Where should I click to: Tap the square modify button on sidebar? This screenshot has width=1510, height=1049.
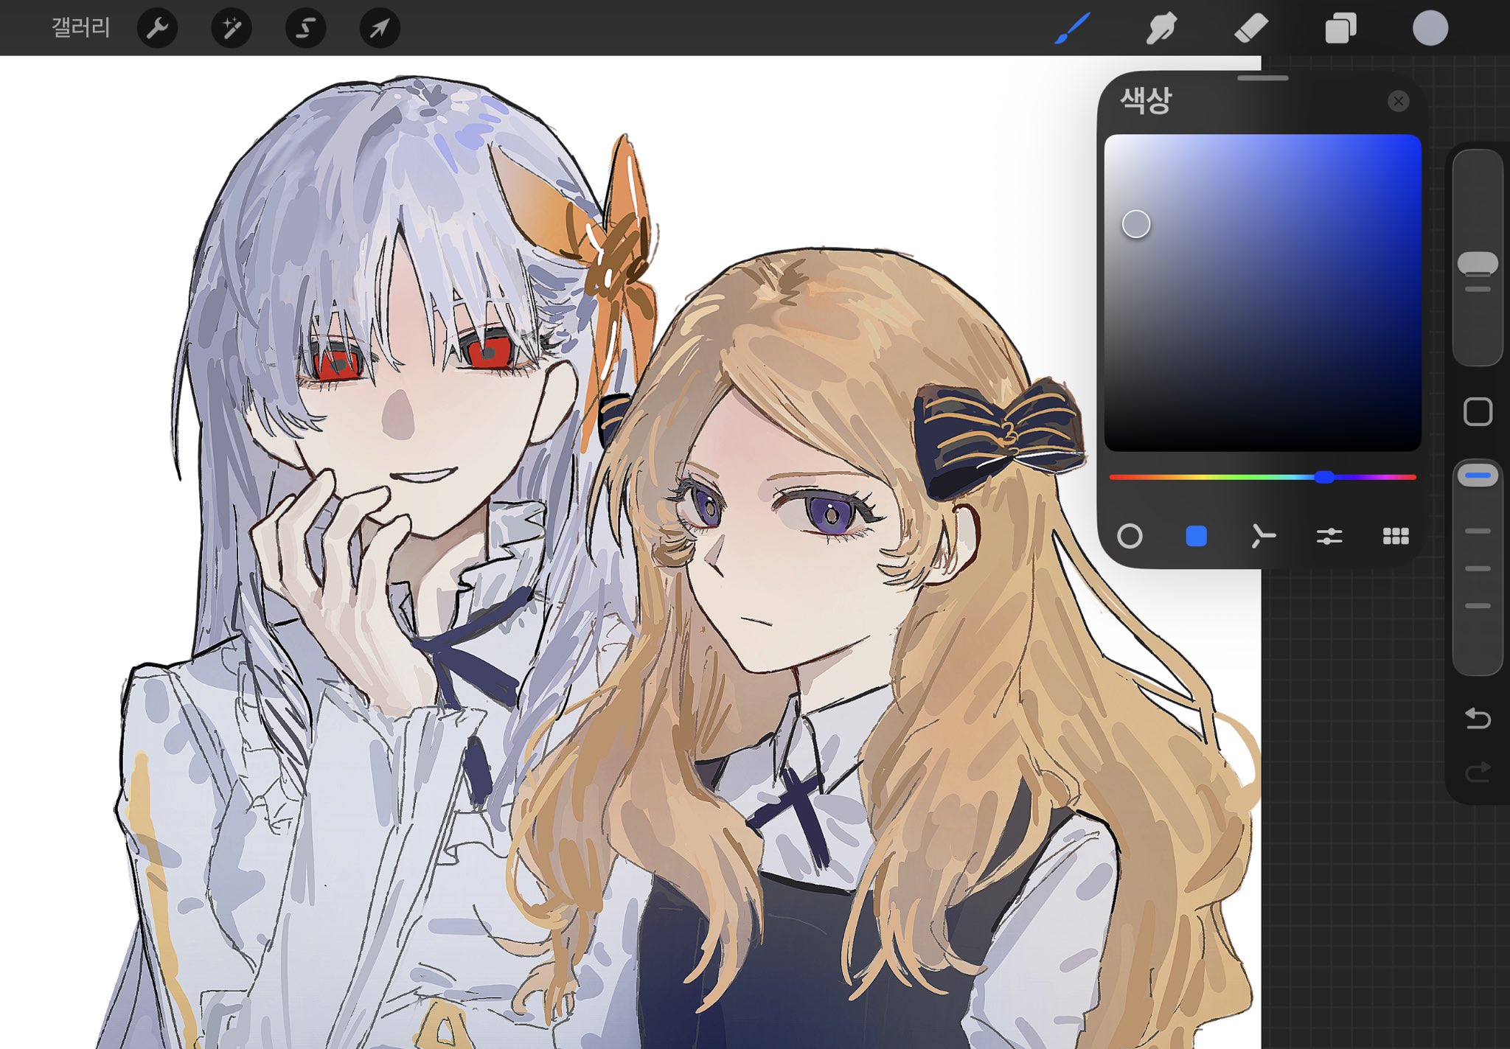[1478, 411]
